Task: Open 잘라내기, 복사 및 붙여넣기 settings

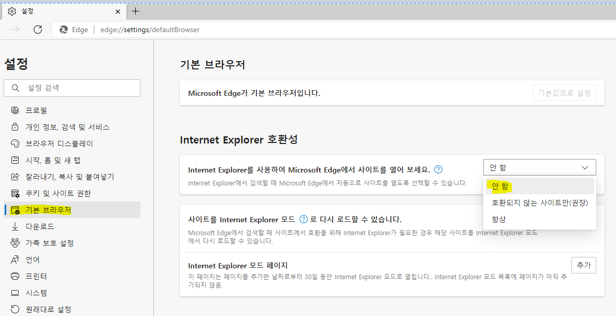Action: 73,177
